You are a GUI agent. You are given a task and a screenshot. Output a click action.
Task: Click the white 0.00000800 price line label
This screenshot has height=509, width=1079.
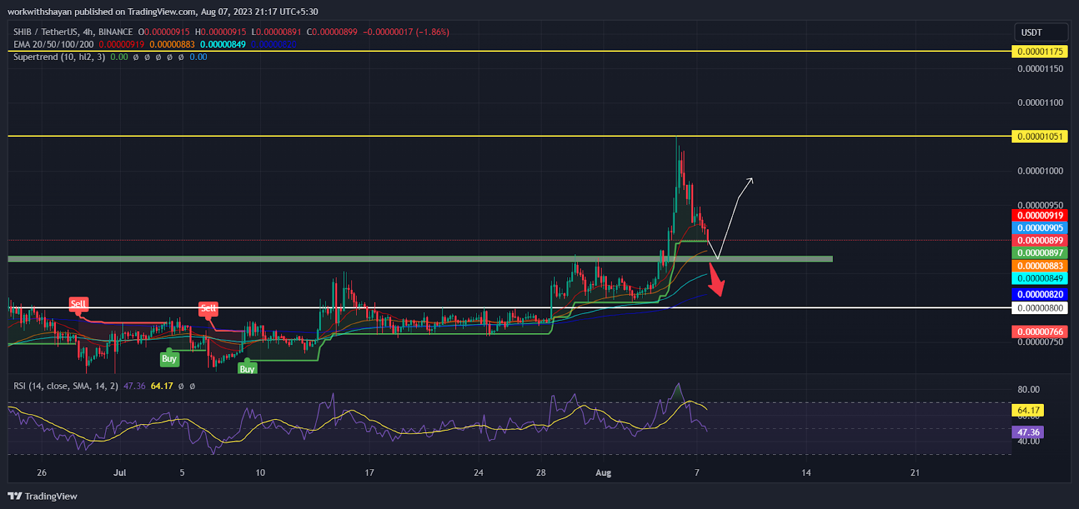point(1040,308)
